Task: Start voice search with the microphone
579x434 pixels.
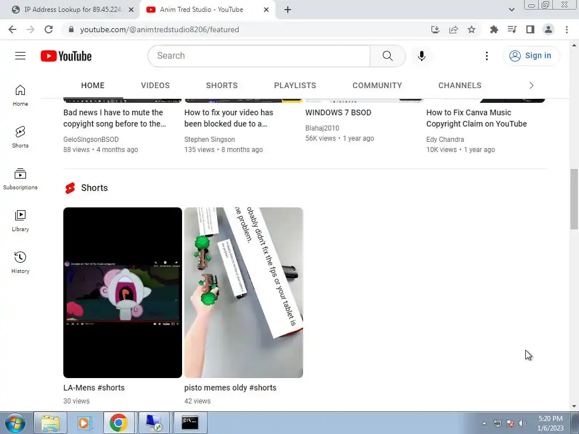Action: click(421, 56)
